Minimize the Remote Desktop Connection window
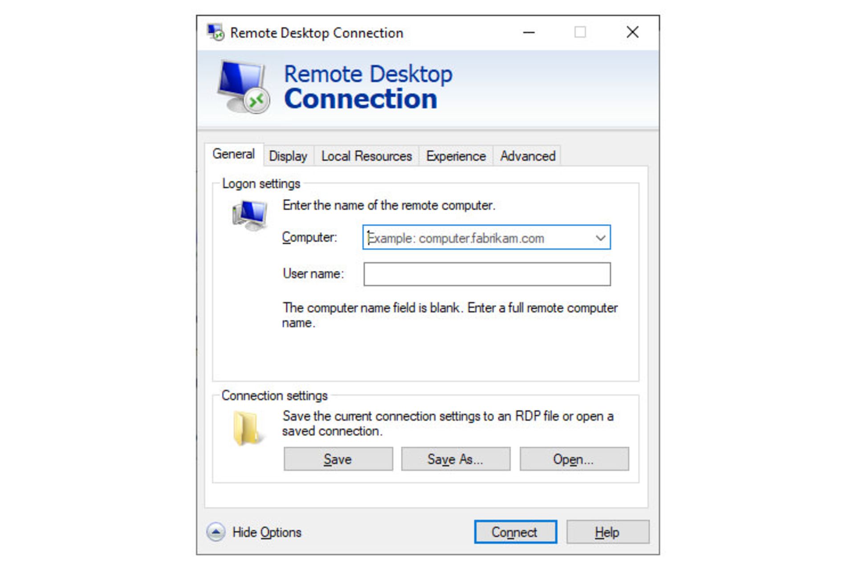 click(x=529, y=33)
